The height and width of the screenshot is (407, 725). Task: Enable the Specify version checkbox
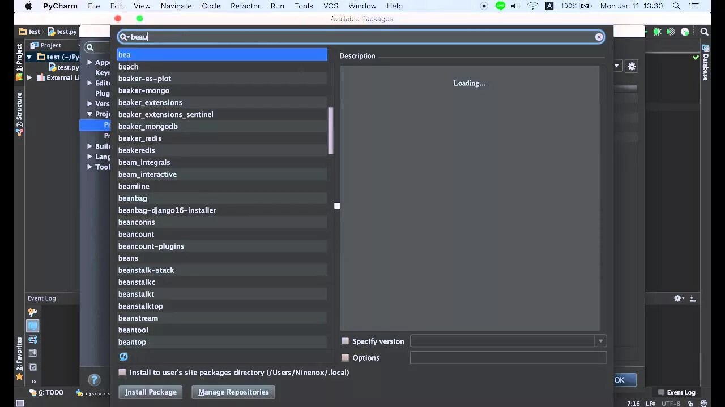[345, 341]
